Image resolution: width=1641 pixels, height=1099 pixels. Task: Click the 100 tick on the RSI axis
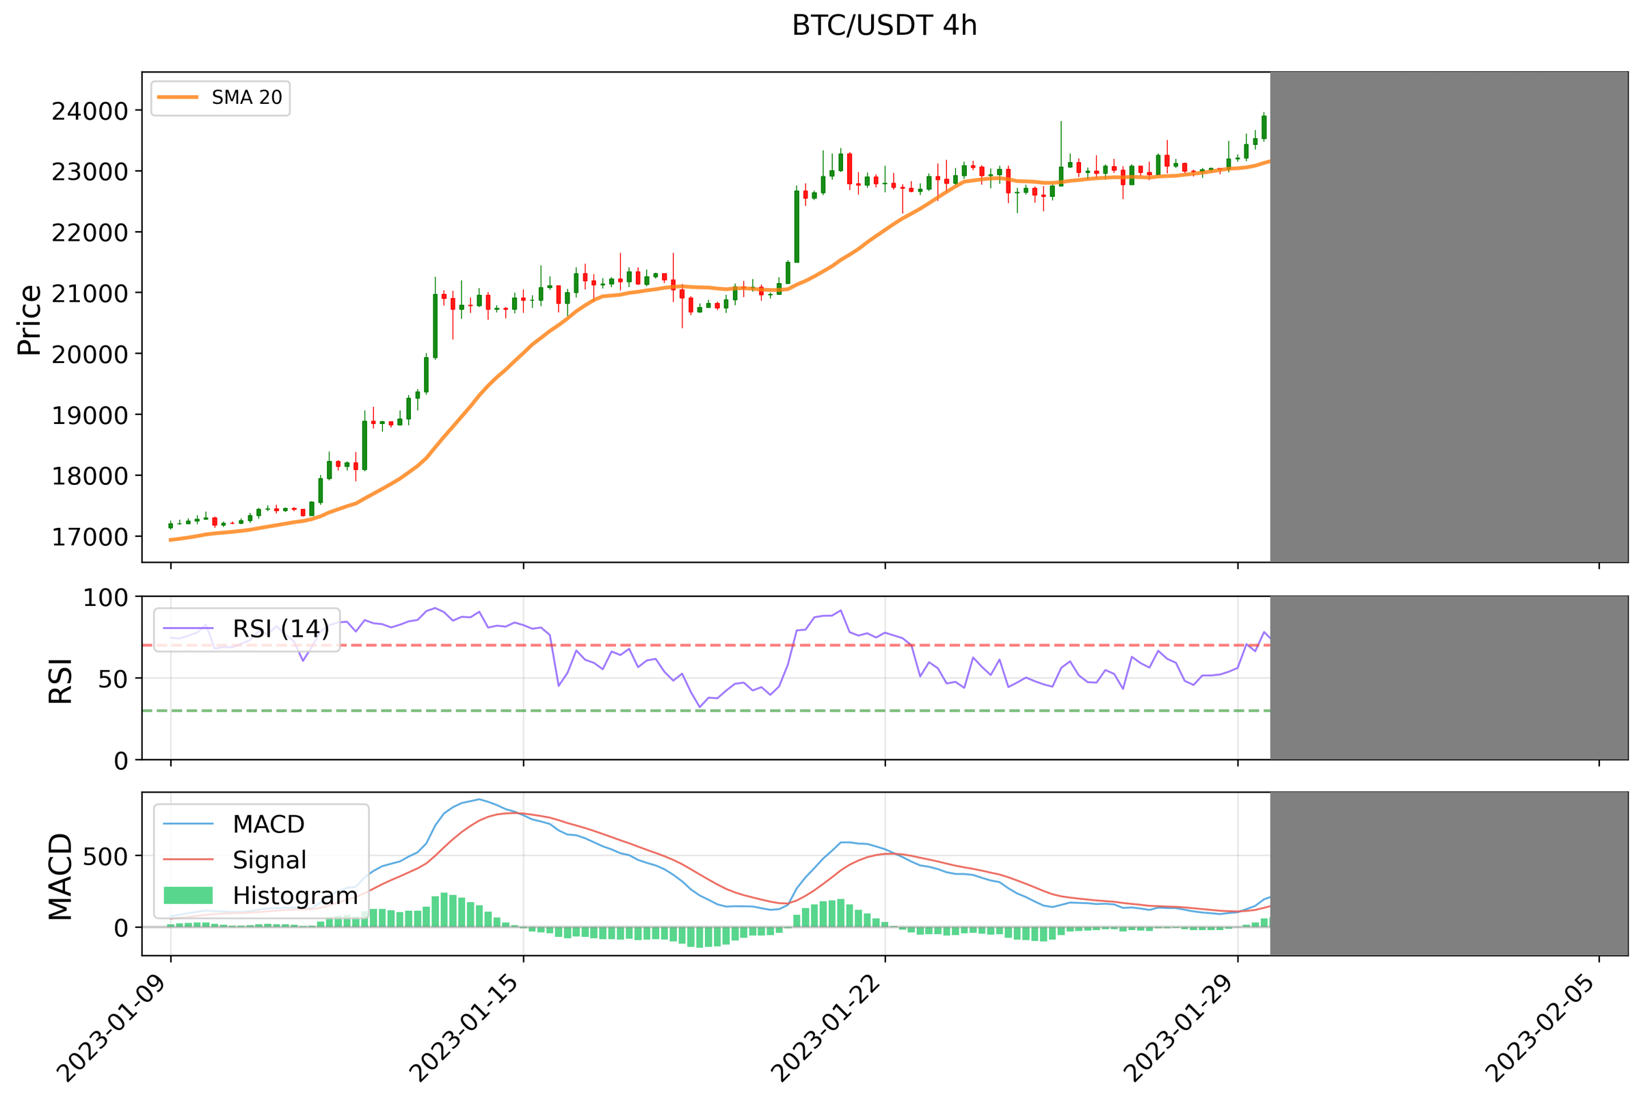pos(106,598)
